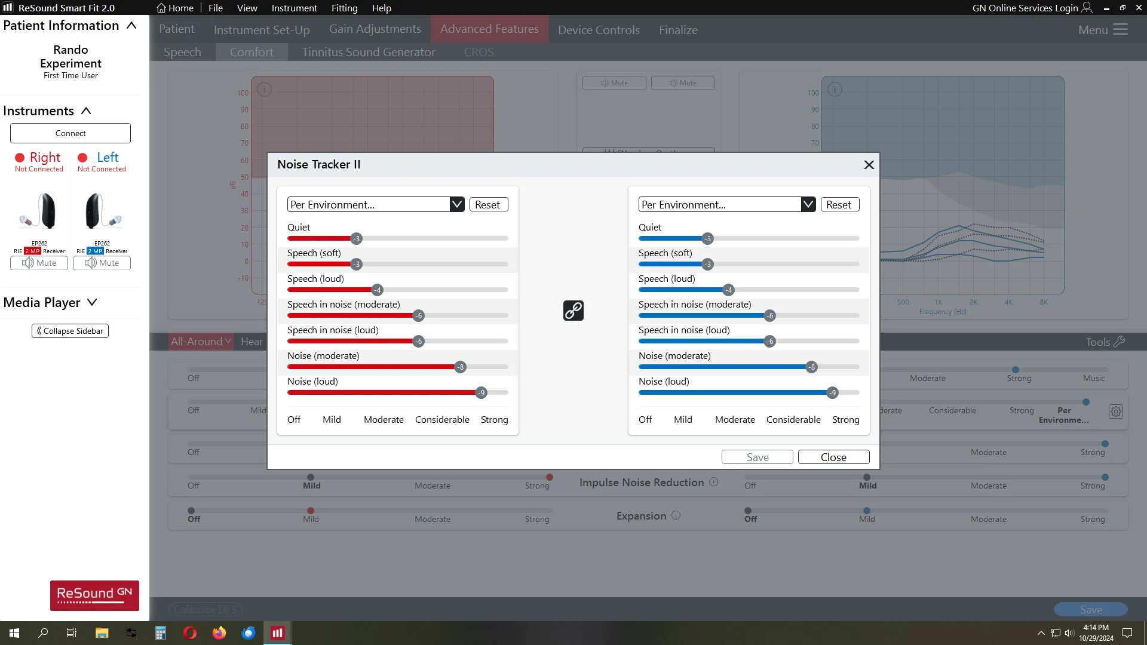Mute the Right instrument

(x=39, y=263)
